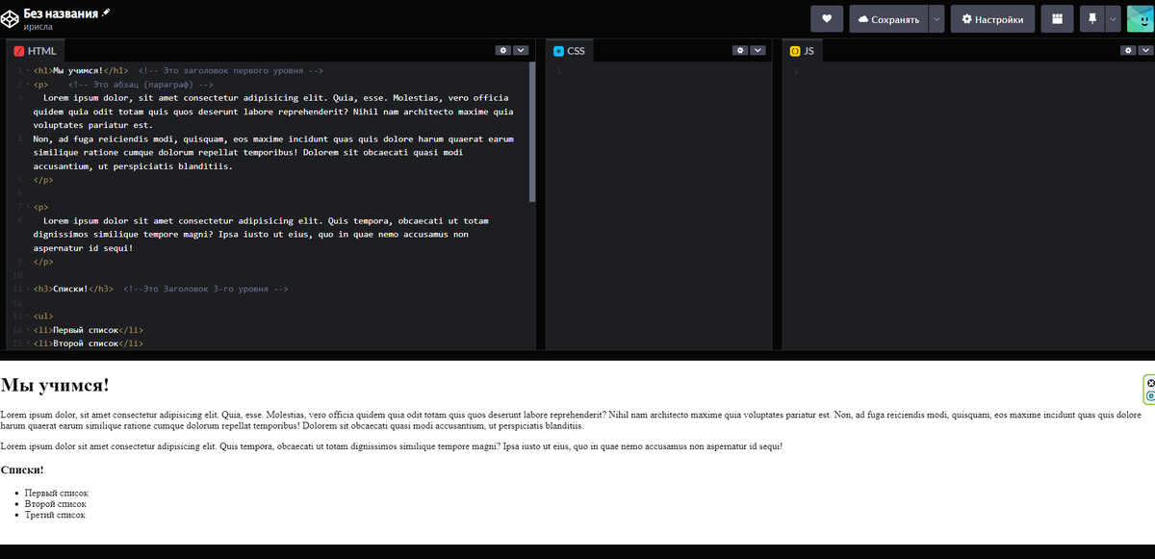Click the HTML editor vertical scrollbar
1155x559 pixels.
pyautogui.click(x=532, y=133)
